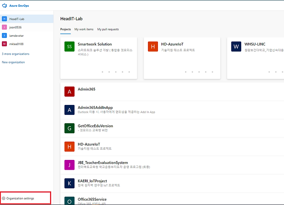Click the teal O project icon
Viewport: 284px width, 205px height.
click(69, 201)
